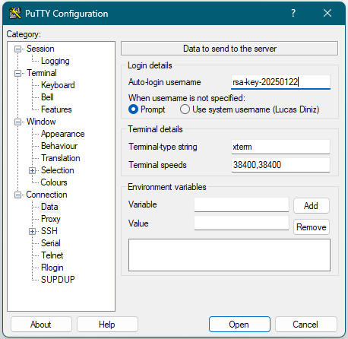
Task: Click the PuTTY icon in title bar
Action: [x=15, y=13]
